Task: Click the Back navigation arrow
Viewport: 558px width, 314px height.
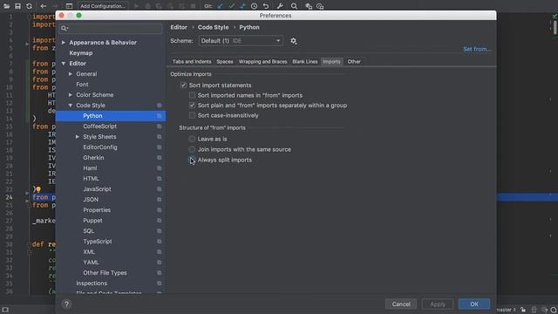Action: tap(43, 6)
